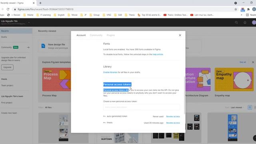The width and height of the screenshot is (256, 144).
Task: Dismiss the FigJam templates banner
Action: (253, 62)
